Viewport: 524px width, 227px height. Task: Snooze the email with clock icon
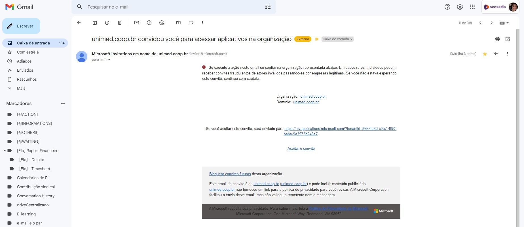[149, 23]
